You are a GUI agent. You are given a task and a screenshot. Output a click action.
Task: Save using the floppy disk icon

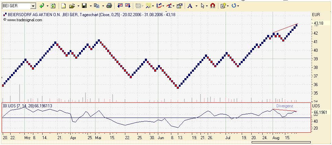point(84,6)
